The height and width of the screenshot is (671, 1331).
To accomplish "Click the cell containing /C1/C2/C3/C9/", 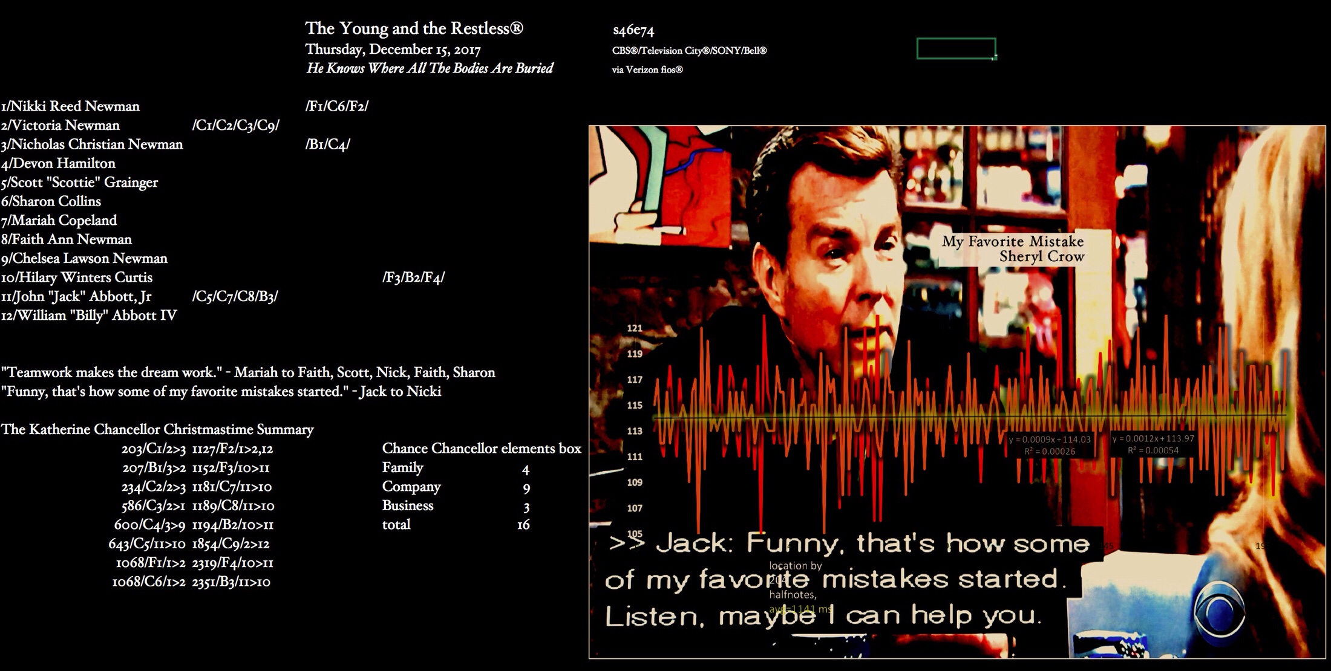I will click(x=235, y=125).
